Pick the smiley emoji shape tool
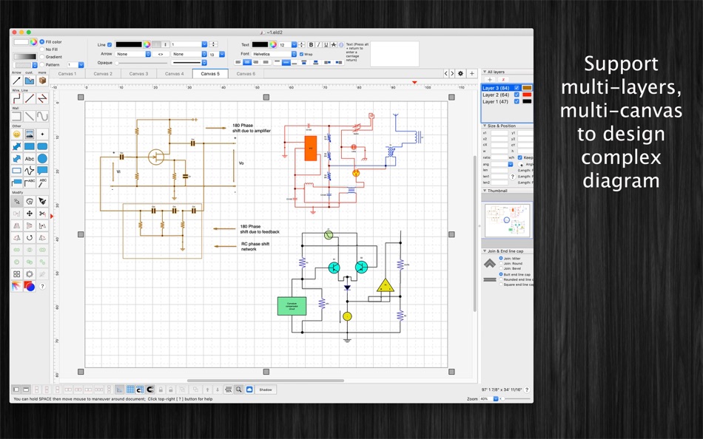This screenshot has height=439, width=703. point(16,134)
